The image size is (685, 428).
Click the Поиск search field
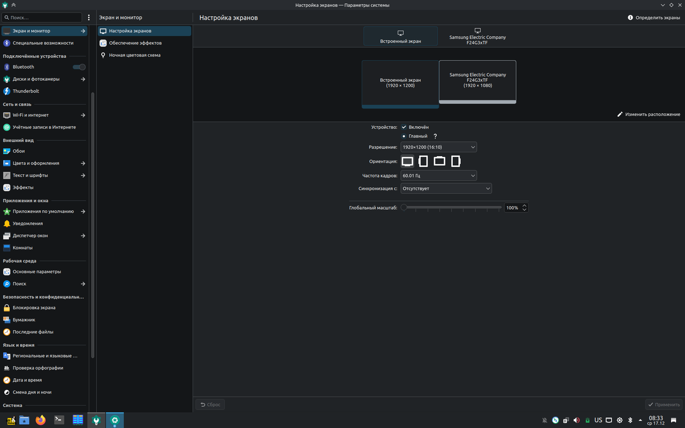pyautogui.click(x=42, y=18)
